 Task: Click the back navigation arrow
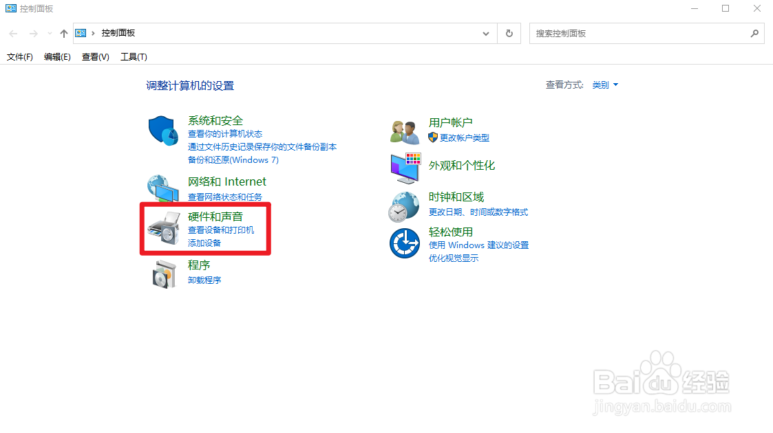(13, 34)
